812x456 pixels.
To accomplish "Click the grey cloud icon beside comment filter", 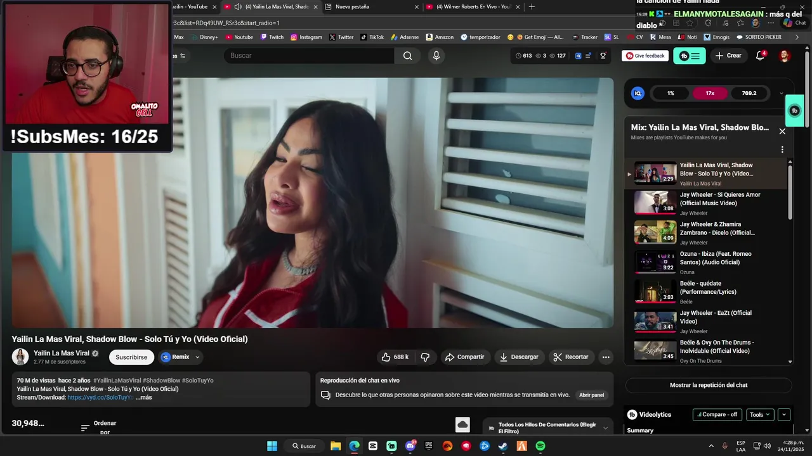I will tap(462, 424).
